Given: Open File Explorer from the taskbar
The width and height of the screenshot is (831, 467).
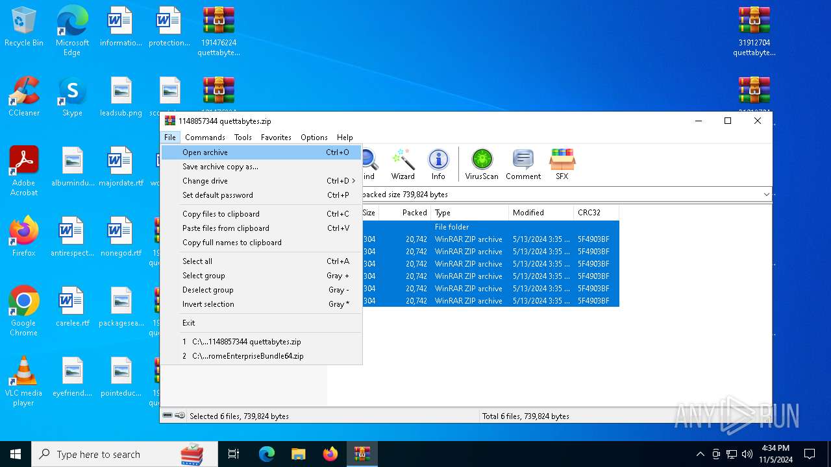Looking at the screenshot, I should point(299,454).
